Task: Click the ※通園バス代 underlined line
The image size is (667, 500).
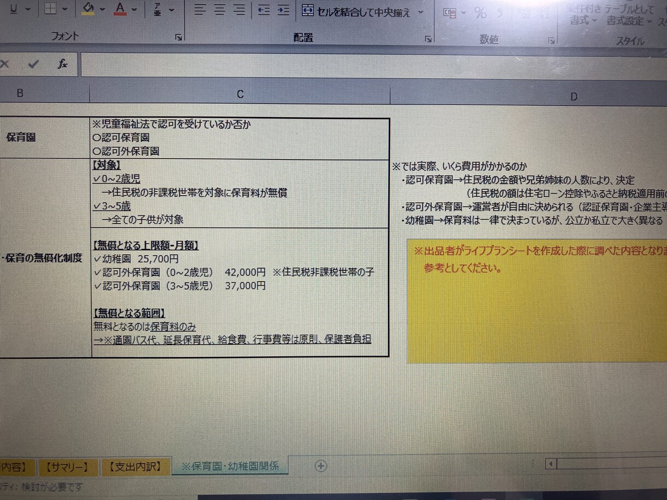Action: [232, 339]
